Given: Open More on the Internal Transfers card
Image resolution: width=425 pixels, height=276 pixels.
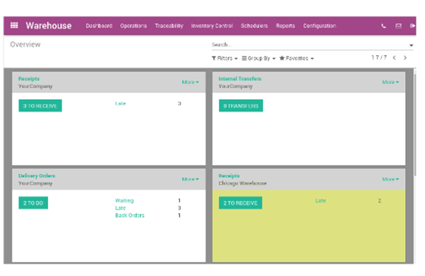Looking at the screenshot, I should pos(390,82).
